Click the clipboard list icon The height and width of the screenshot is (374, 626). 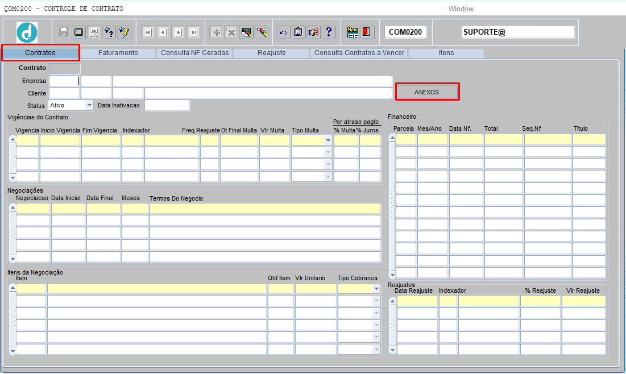coord(299,32)
